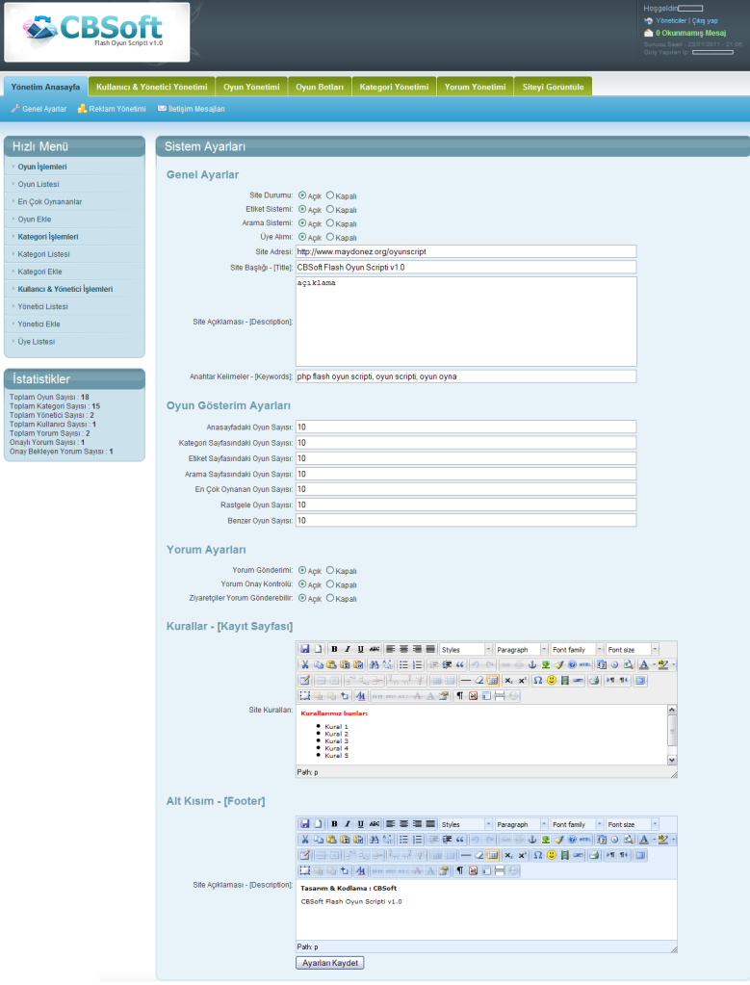The image size is (750, 985).
Task: Open Font family dropdown in Footer editor
Action: pyautogui.click(x=577, y=823)
